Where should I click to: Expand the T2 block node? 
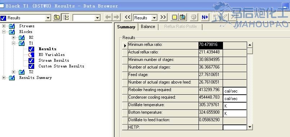(x=13, y=72)
